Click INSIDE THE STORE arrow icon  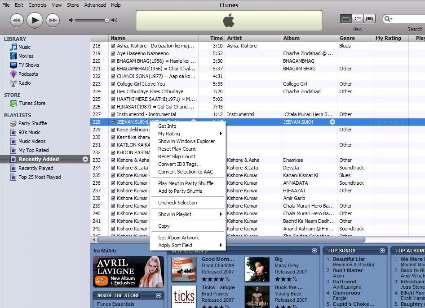tap(159, 295)
